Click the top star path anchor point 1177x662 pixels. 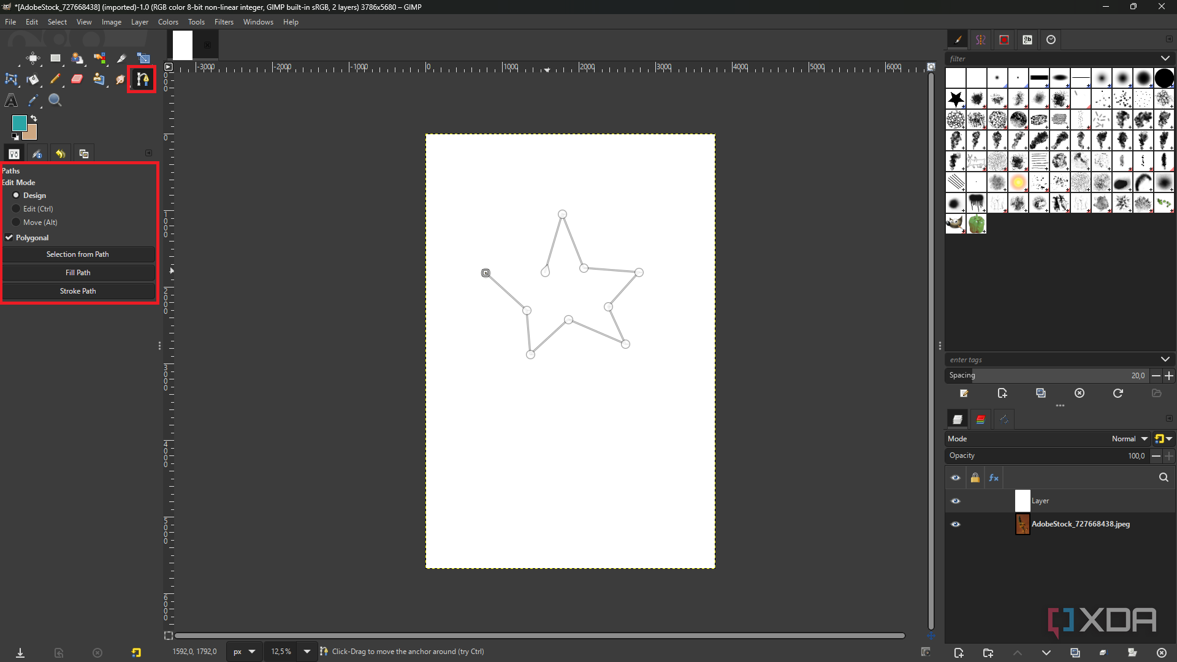pyautogui.click(x=562, y=214)
